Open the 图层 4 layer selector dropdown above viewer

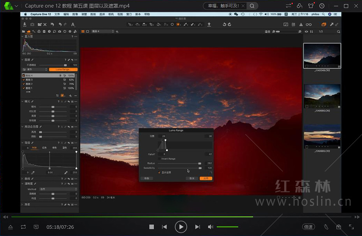pyautogui.click(x=103, y=31)
